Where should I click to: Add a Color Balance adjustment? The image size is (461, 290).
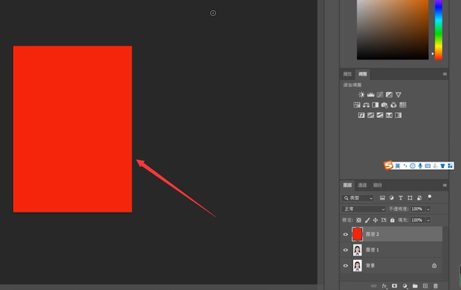[x=366, y=105]
